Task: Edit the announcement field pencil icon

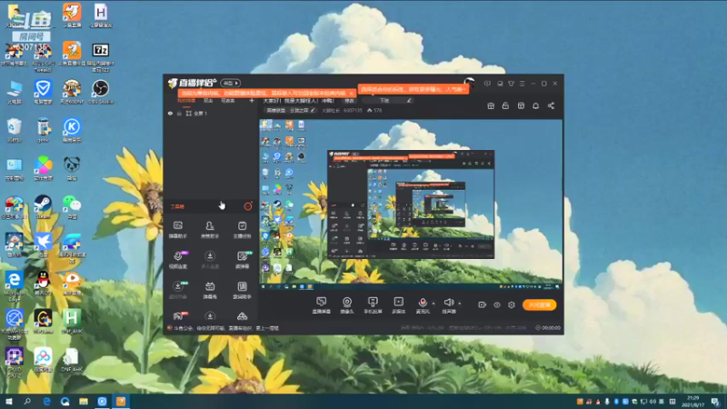Action: (x=409, y=100)
